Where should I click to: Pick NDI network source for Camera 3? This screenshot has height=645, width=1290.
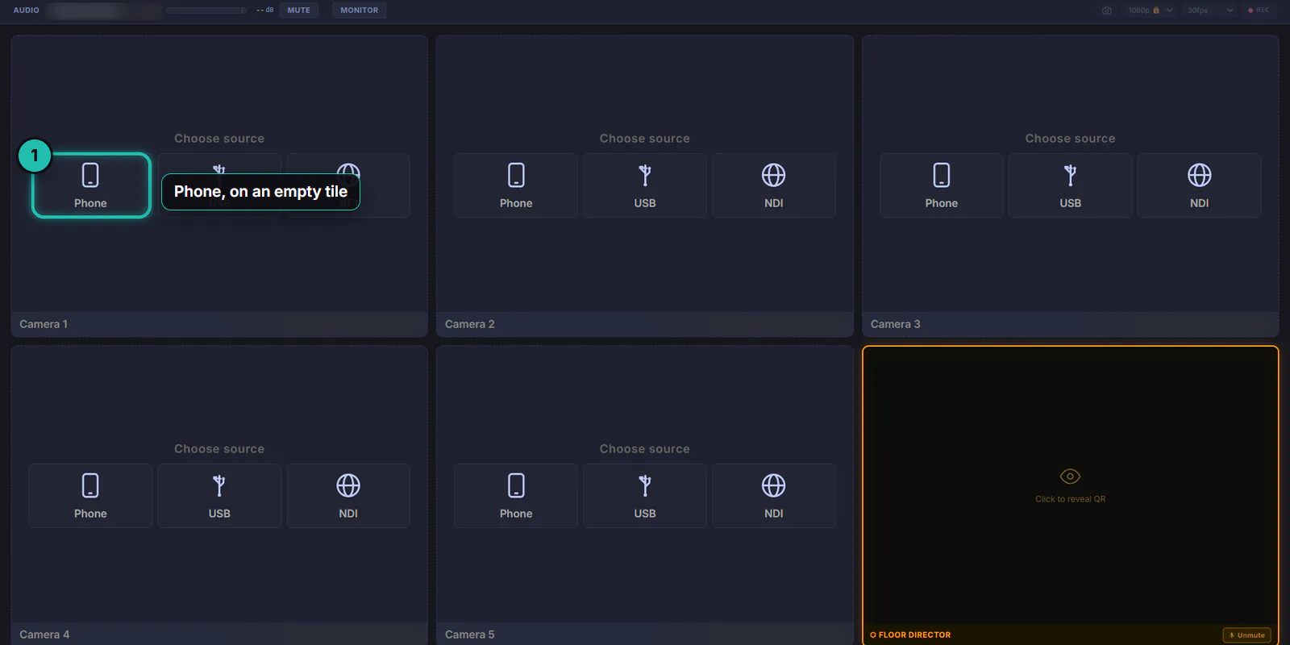[1200, 185]
